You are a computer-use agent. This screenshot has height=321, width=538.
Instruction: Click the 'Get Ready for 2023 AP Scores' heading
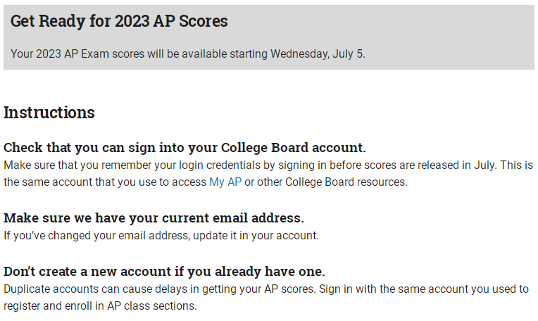(x=119, y=21)
